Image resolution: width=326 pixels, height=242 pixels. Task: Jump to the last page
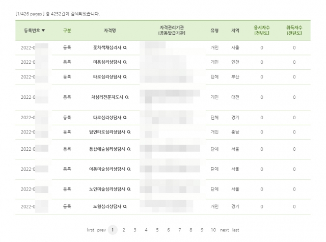point(235,230)
